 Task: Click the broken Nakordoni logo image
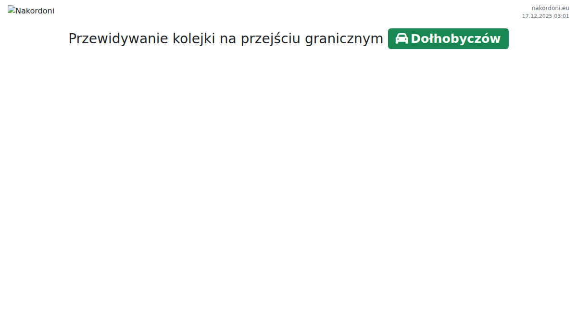tap(12, 10)
